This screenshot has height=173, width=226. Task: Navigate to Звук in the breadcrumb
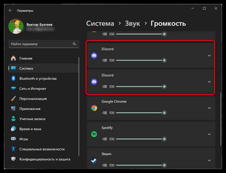pyautogui.click(x=132, y=23)
